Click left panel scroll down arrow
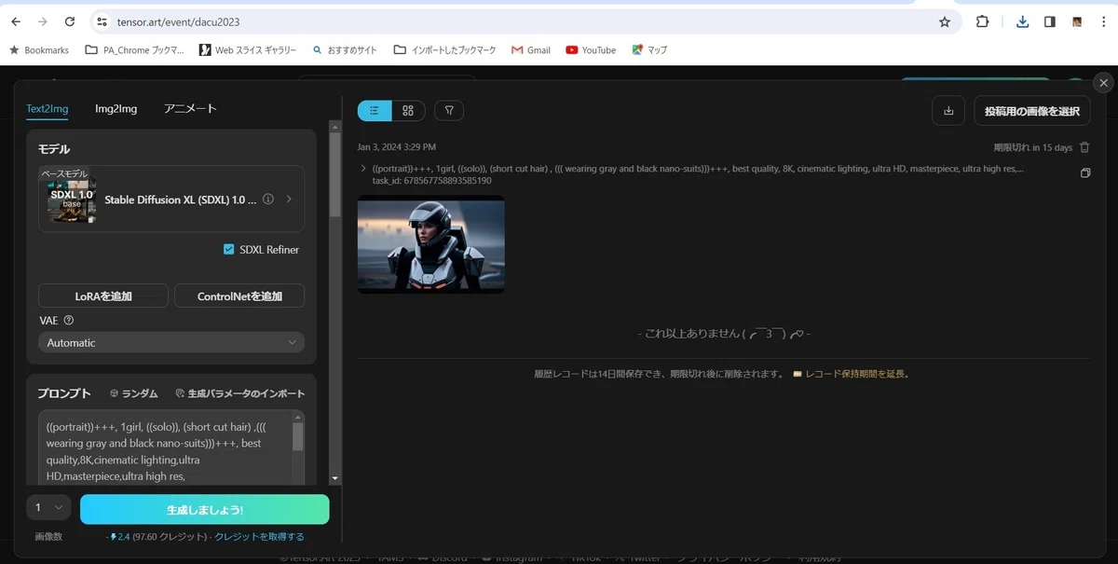The width and height of the screenshot is (1118, 564). tap(335, 479)
